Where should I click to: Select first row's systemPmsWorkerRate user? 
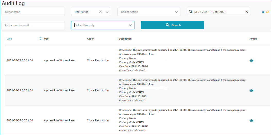[59, 61]
